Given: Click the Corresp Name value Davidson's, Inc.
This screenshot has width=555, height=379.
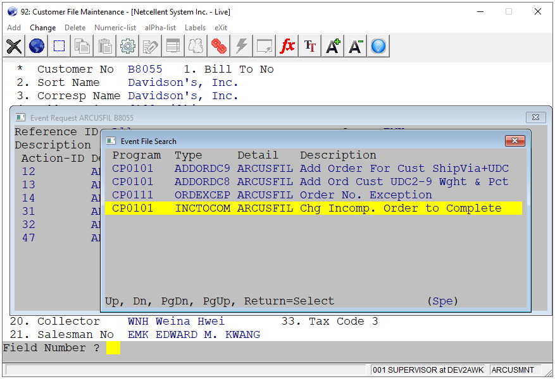Looking at the screenshot, I should pyautogui.click(x=183, y=96).
